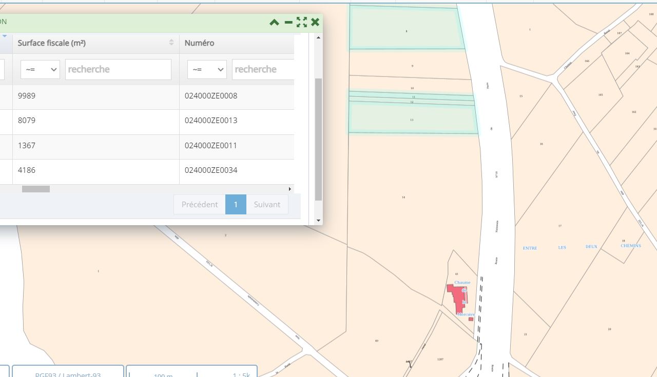
Task: Minimize the results panel
Action: pos(288,22)
